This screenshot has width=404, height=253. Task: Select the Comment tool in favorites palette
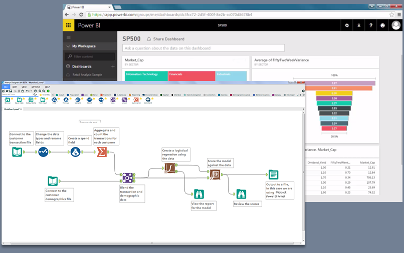pyautogui.click(x=148, y=100)
